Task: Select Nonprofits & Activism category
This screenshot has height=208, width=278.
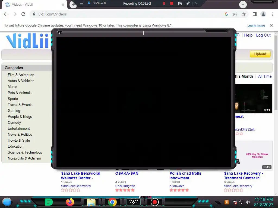Action: coord(24,158)
